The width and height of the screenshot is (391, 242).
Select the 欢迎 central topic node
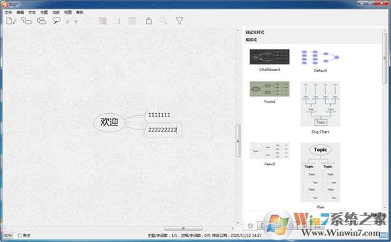109,122
